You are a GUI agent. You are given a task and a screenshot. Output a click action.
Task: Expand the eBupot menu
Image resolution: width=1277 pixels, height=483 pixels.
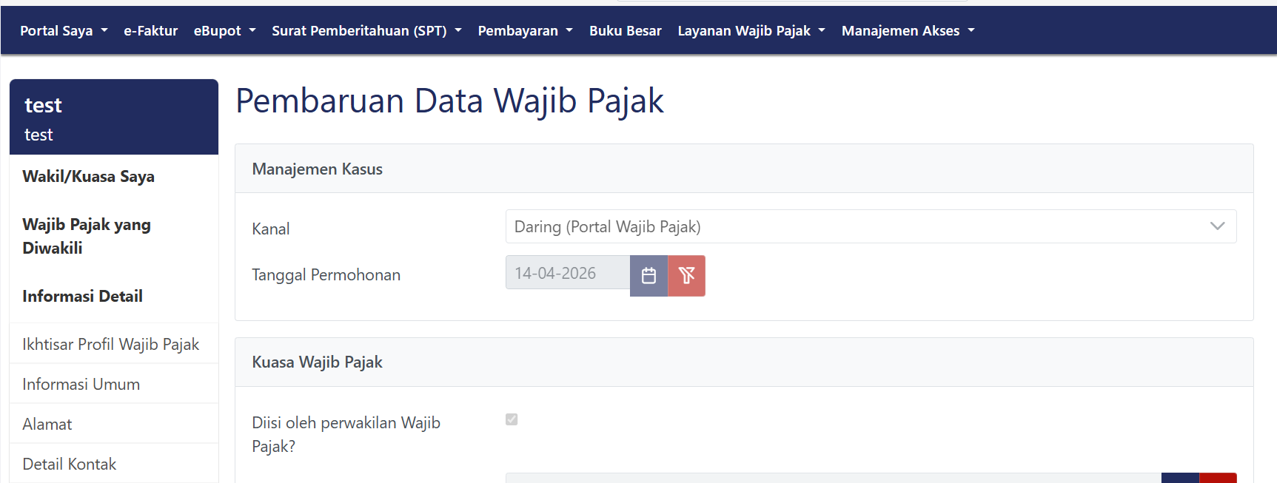point(224,31)
